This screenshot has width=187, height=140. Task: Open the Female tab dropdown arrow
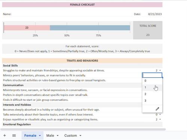(40, 136)
